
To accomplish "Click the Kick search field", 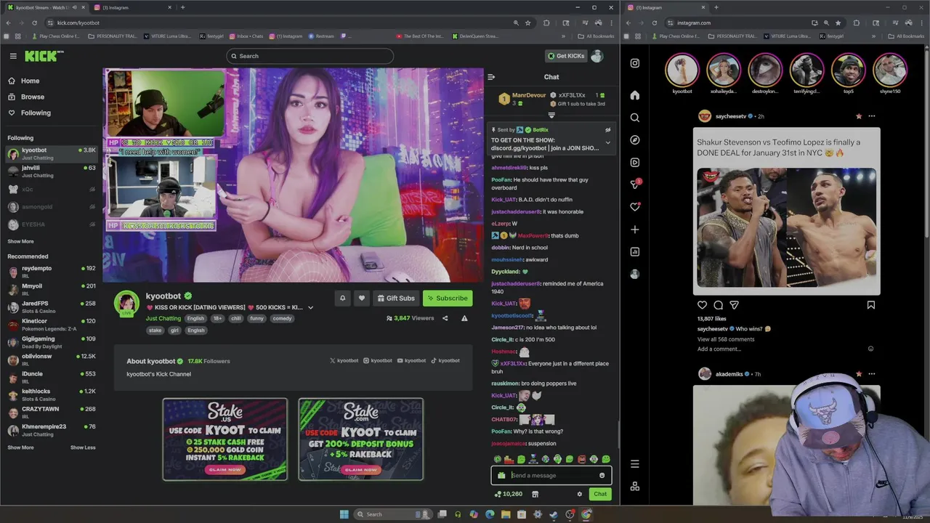I will tap(310, 56).
